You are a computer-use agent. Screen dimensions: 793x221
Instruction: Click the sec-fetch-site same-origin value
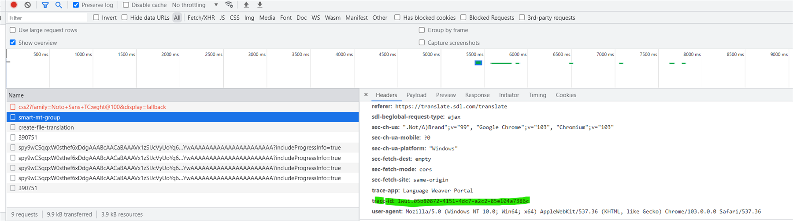430,180
